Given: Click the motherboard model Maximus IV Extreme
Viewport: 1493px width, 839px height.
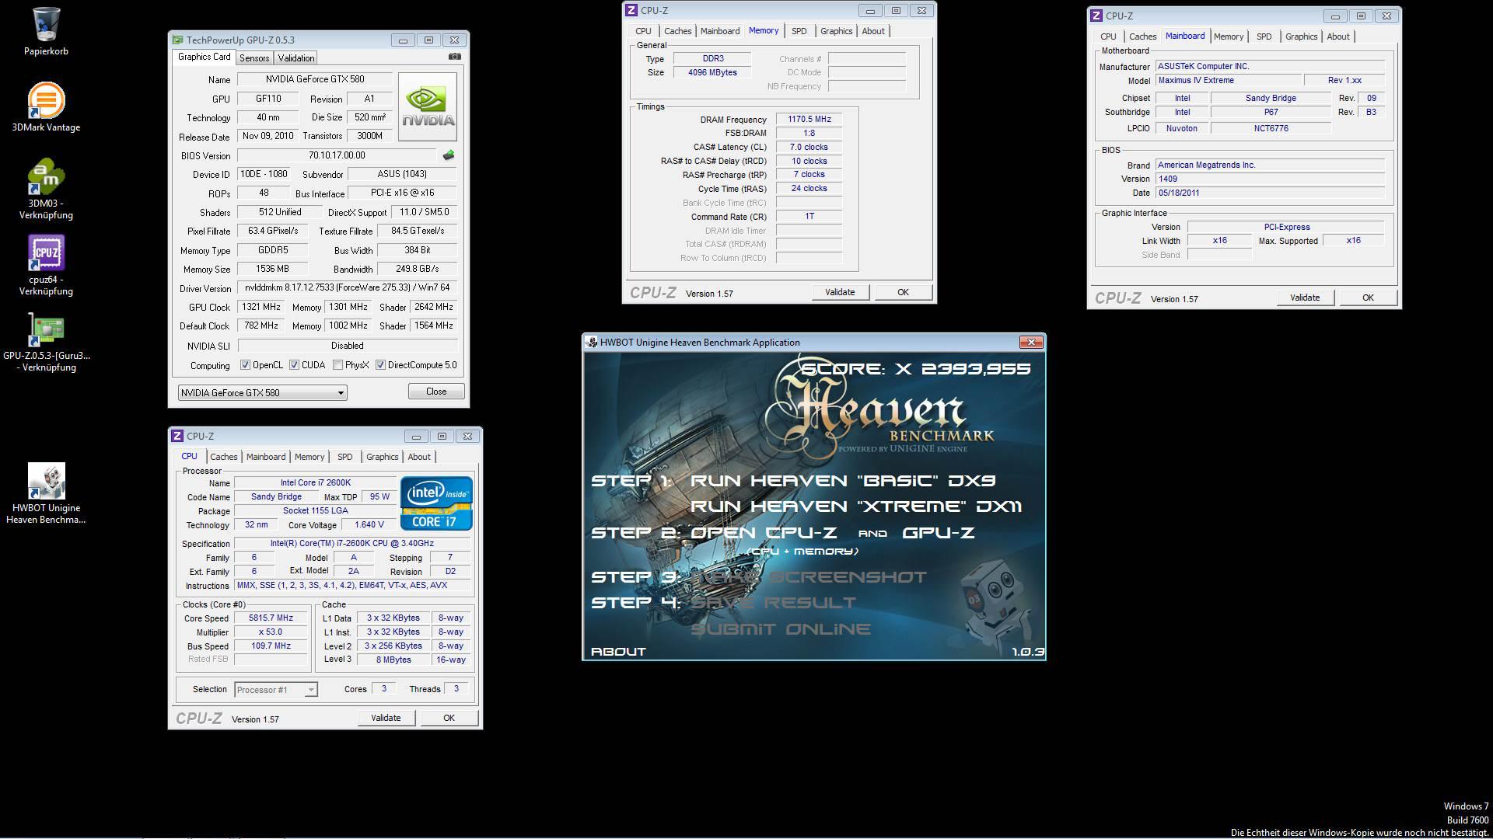Looking at the screenshot, I should pyautogui.click(x=1228, y=80).
